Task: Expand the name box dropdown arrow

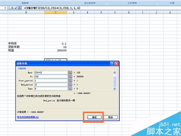Action: pos(5,8)
